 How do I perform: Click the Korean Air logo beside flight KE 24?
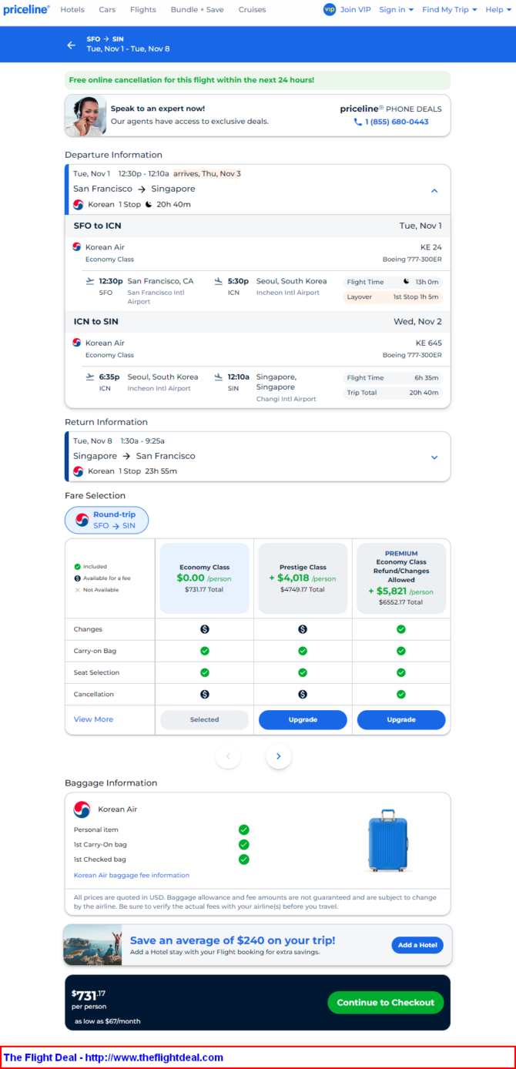pos(77,247)
